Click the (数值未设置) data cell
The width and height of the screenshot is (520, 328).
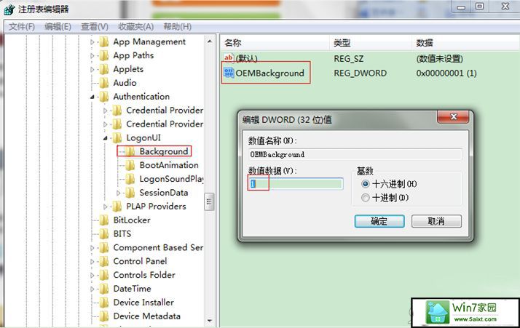pyautogui.click(x=439, y=59)
